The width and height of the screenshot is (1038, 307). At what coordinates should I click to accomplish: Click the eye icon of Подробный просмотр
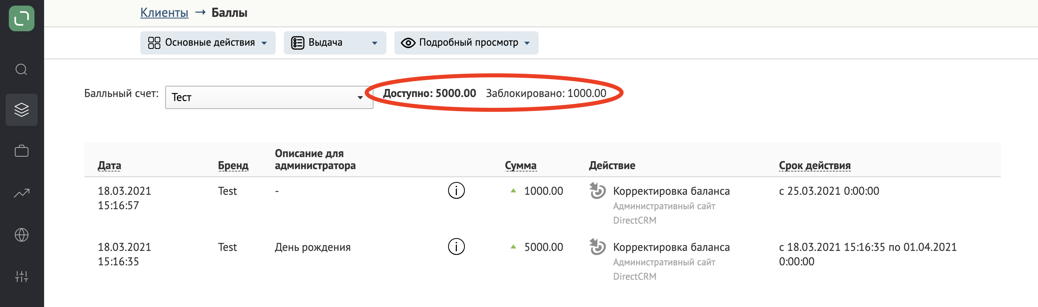tap(408, 43)
